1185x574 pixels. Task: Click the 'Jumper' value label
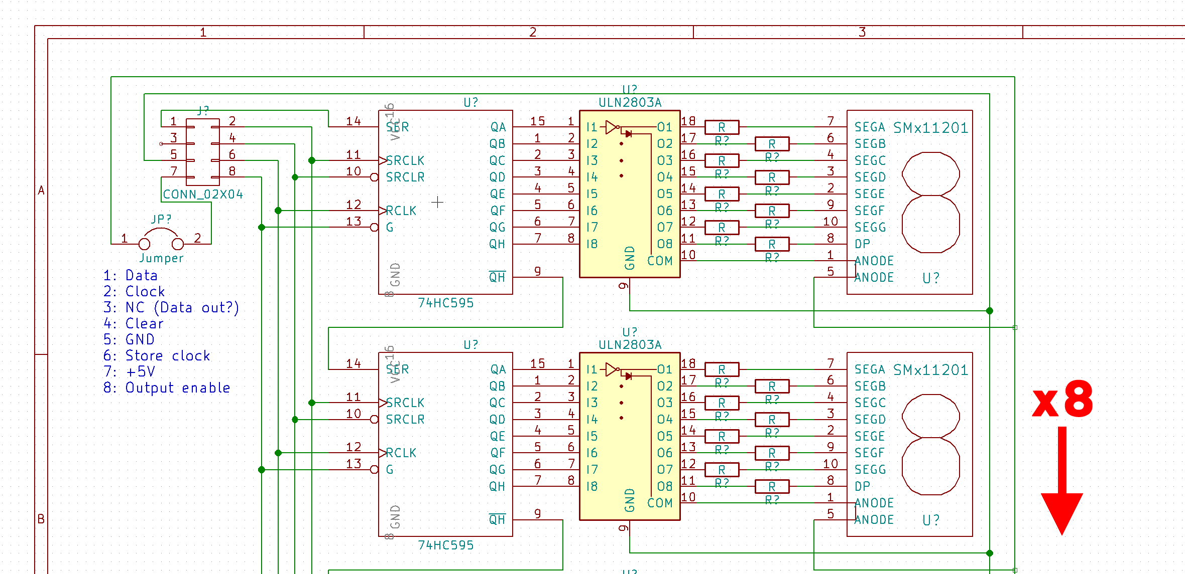tap(161, 258)
